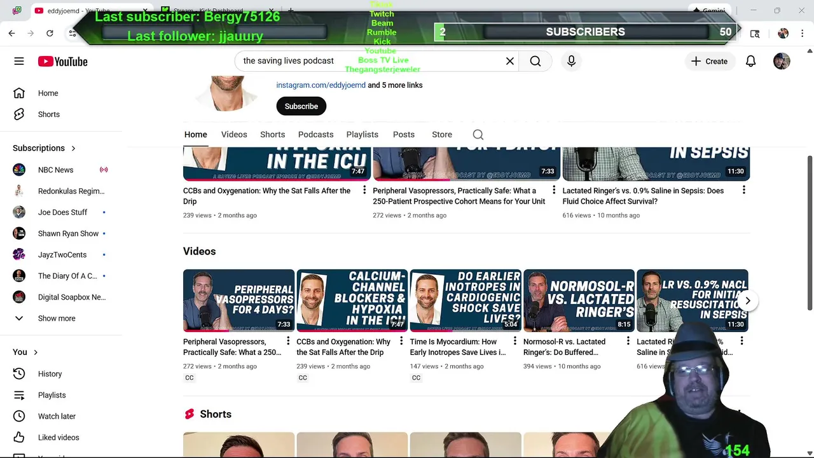Open the JayzTwoCents channel

click(61, 254)
